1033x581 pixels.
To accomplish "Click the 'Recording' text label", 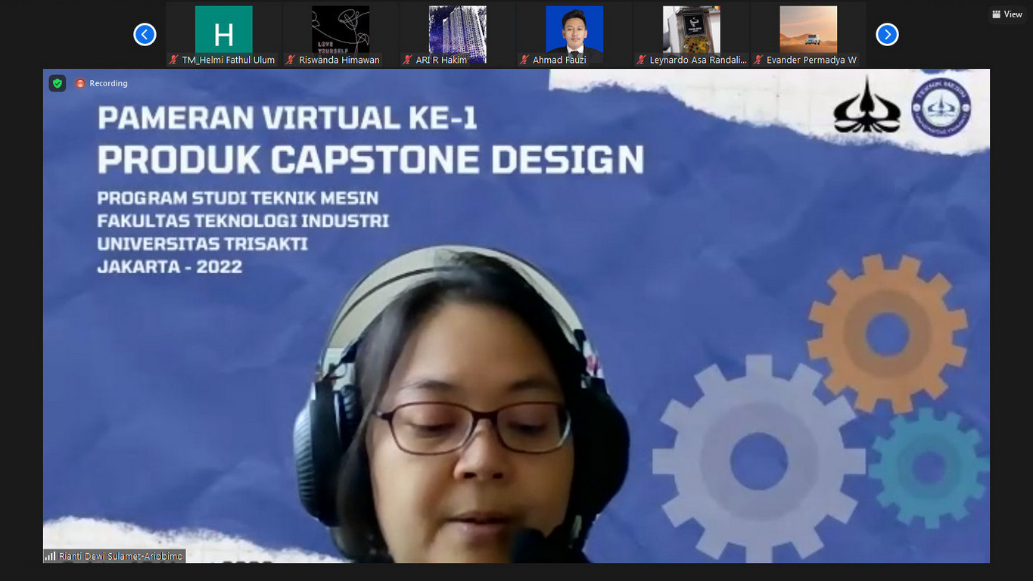I will tap(108, 83).
